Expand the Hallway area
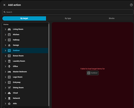134x108 pixels. pos(5,40)
